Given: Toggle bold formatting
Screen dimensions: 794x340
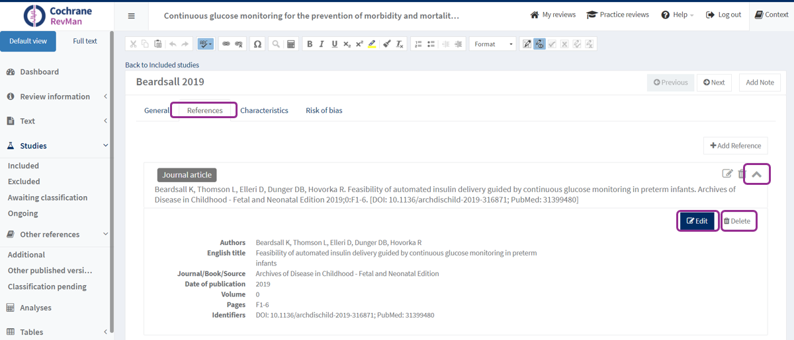Looking at the screenshot, I should (309, 44).
